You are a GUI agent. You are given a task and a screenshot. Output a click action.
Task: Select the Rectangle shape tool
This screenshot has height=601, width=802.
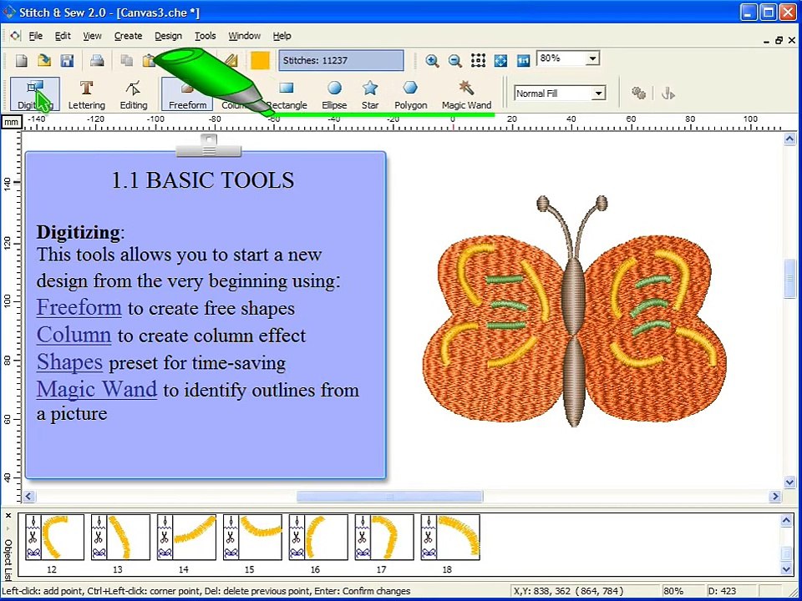point(287,94)
